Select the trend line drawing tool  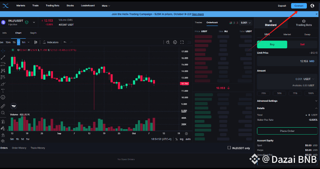[x=3, y=58]
